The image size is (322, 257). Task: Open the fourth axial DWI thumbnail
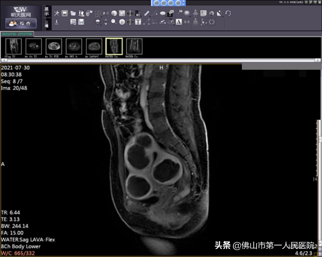point(74,46)
